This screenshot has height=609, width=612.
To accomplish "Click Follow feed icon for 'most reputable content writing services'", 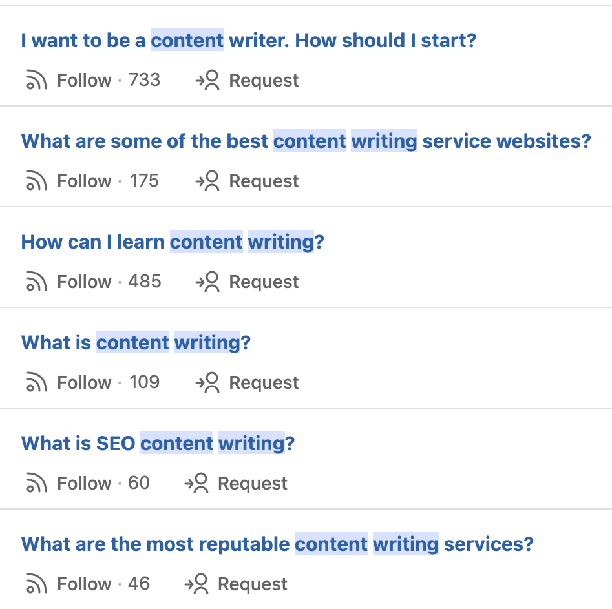I will 36,584.
